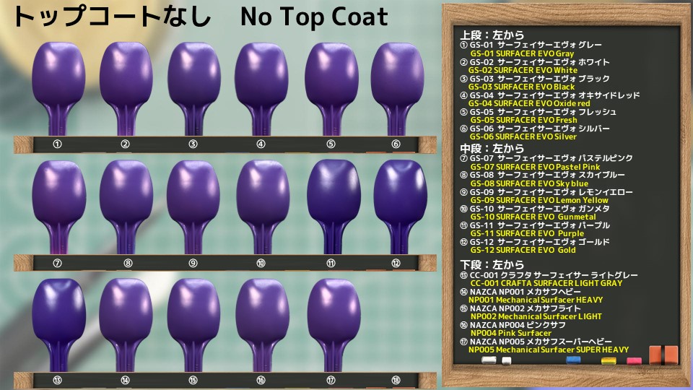This screenshot has height=390, width=693.
Task: Click the shelf number label ⑫
Action: pos(396,263)
